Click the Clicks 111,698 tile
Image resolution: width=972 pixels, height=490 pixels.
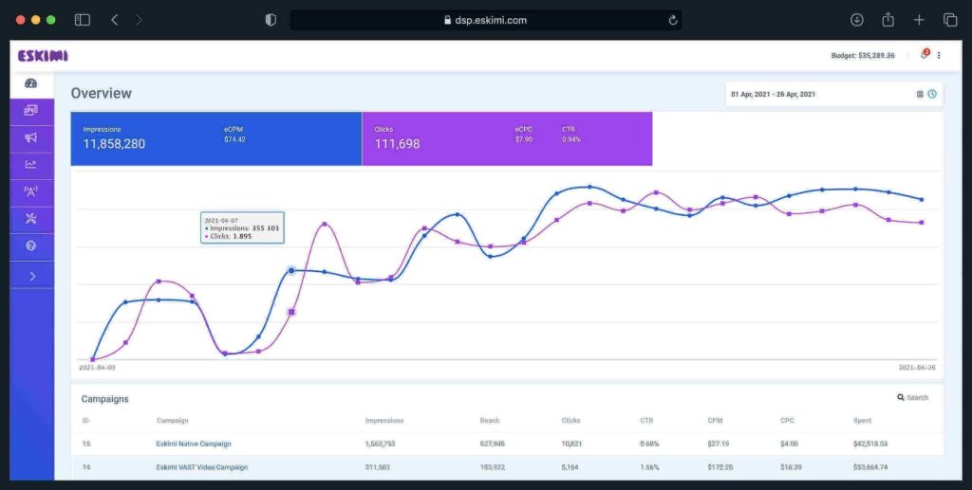click(x=507, y=138)
